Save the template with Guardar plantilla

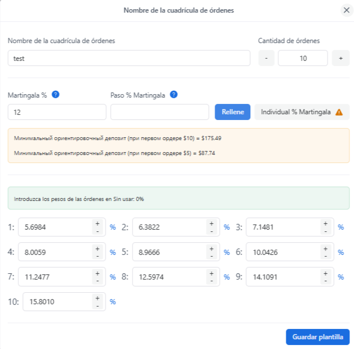318,337
